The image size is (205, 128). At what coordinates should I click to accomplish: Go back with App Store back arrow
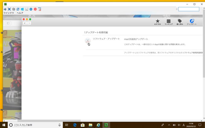pyautogui.click(x=25, y=23)
